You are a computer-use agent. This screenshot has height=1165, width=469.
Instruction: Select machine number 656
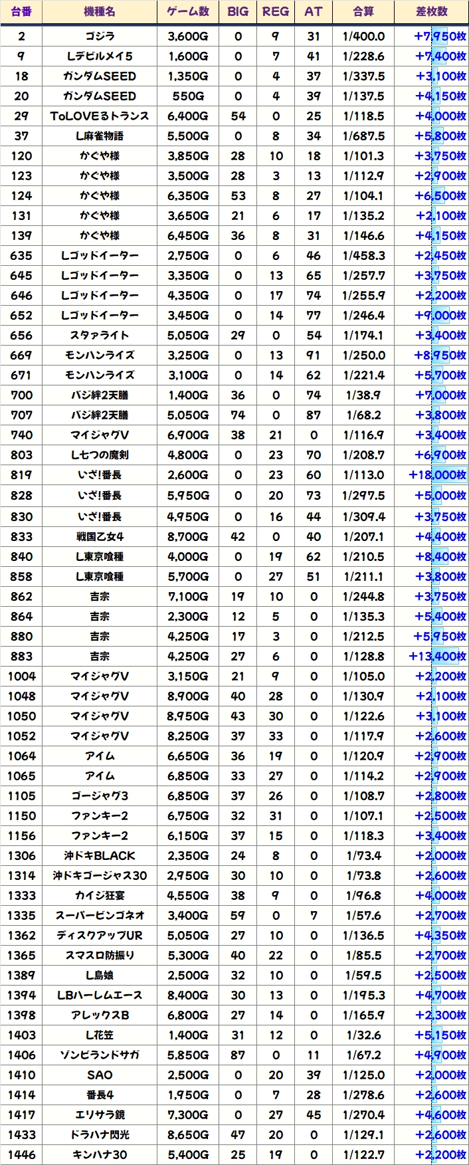point(21,336)
